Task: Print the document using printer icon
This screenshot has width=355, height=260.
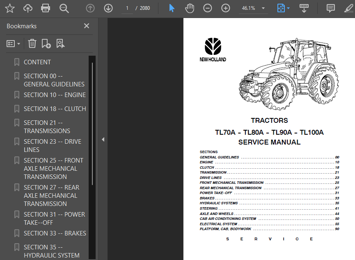Action: [x=46, y=8]
